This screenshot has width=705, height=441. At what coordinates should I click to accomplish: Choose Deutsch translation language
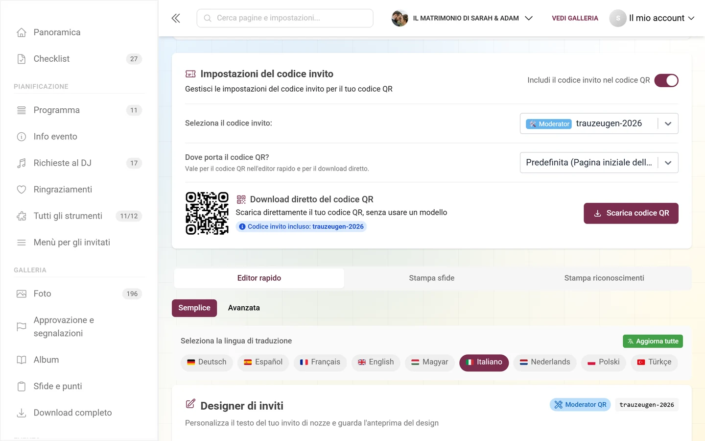pos(207,362)
